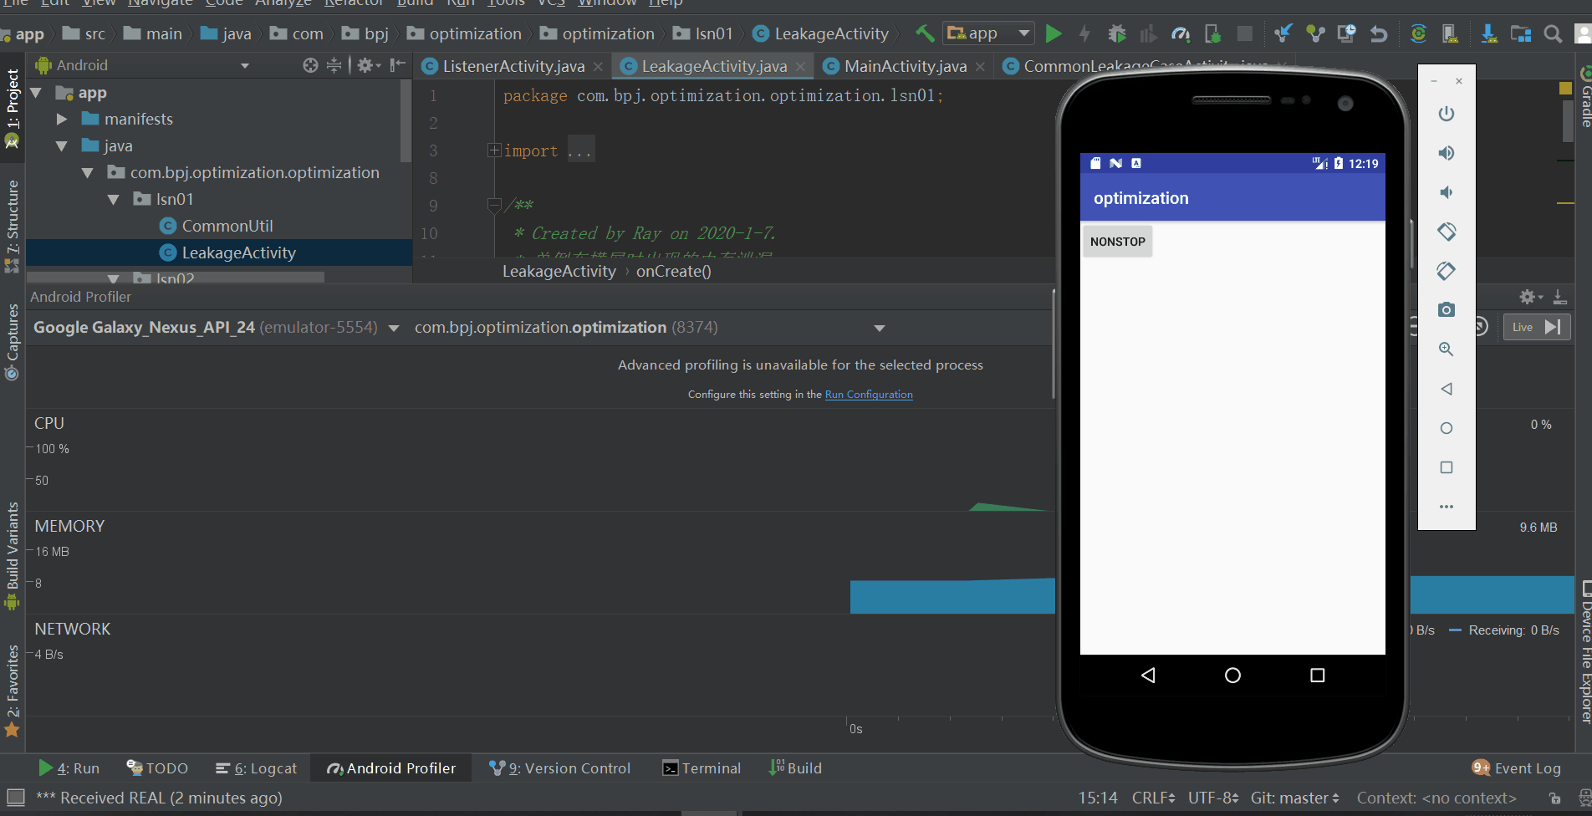Toggle the Favorites side tool window
This screenshot has height=816, width=1592.
pyautogui.click(x=12, y=690)
